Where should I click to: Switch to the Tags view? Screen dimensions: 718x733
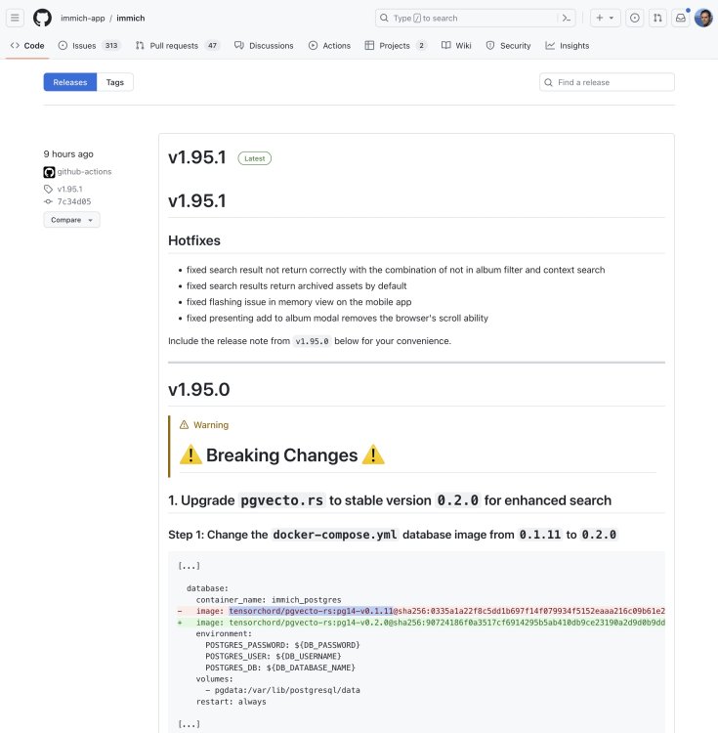coord(115,82)
